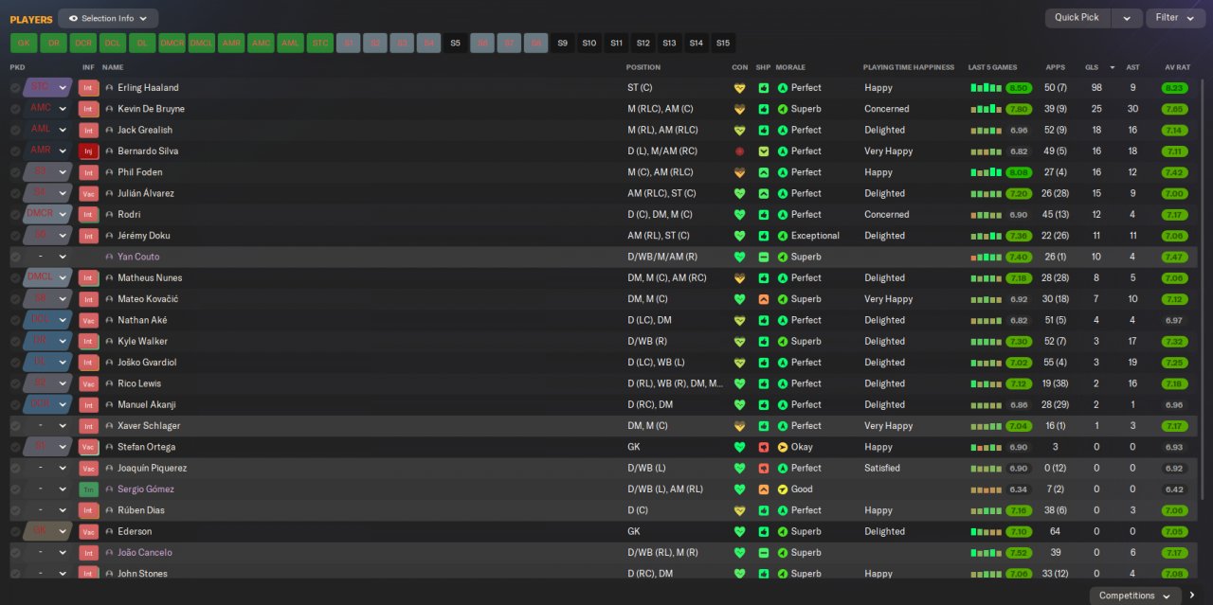Screen dimensions: 1213x605
Task: Sort by the GLS column header
Action: click(x=1092, y=67)
